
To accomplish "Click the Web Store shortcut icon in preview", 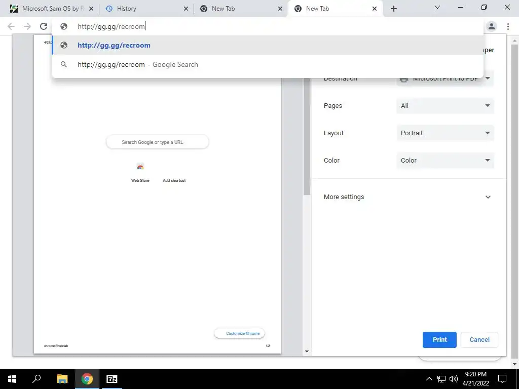I will pyautogui.click(x=140, y=167).
